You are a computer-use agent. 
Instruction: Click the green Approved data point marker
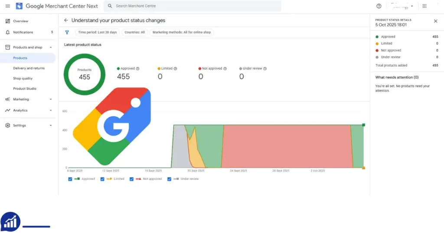pyautogui.click(x=364, y=125)
